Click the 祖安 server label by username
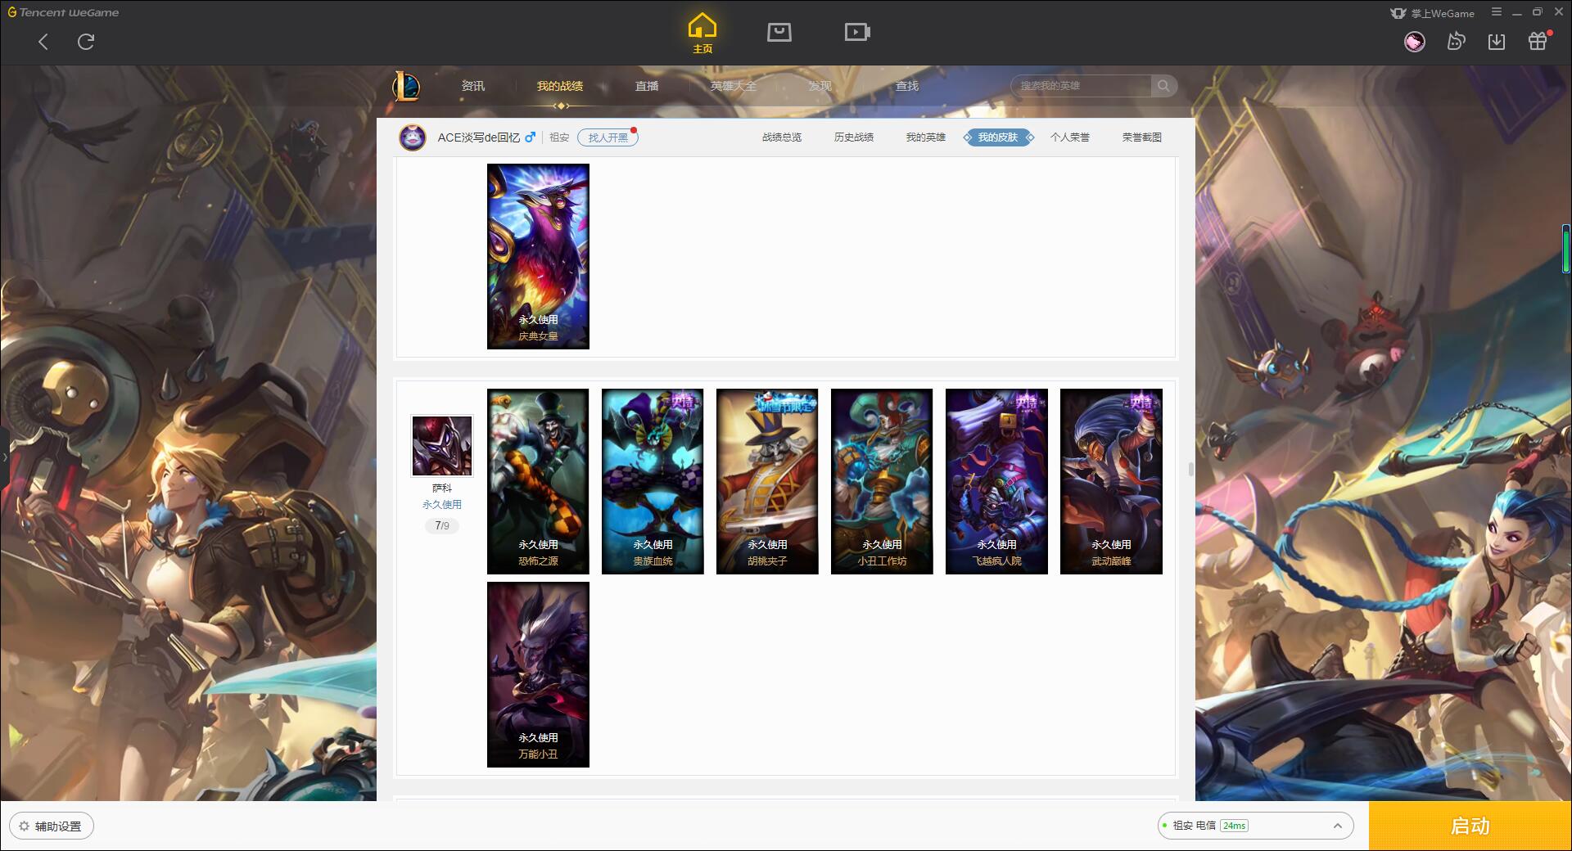Screen dimensions: 1572x851 559,137
